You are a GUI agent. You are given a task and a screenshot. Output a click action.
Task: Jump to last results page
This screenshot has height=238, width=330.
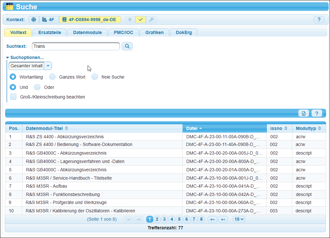223,219
